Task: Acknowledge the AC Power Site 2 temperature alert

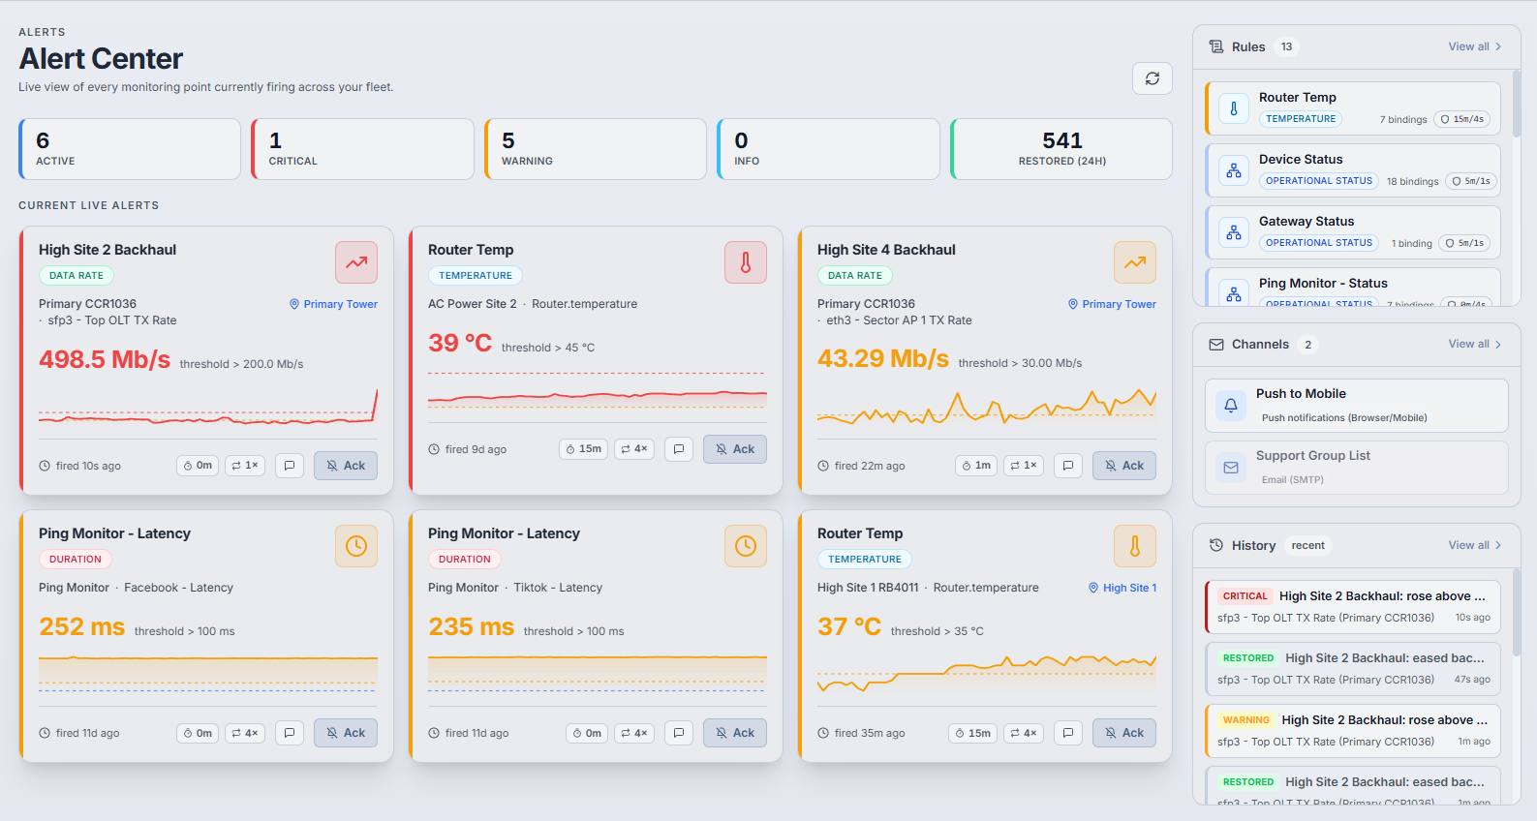Action: [x=735, y=449]
